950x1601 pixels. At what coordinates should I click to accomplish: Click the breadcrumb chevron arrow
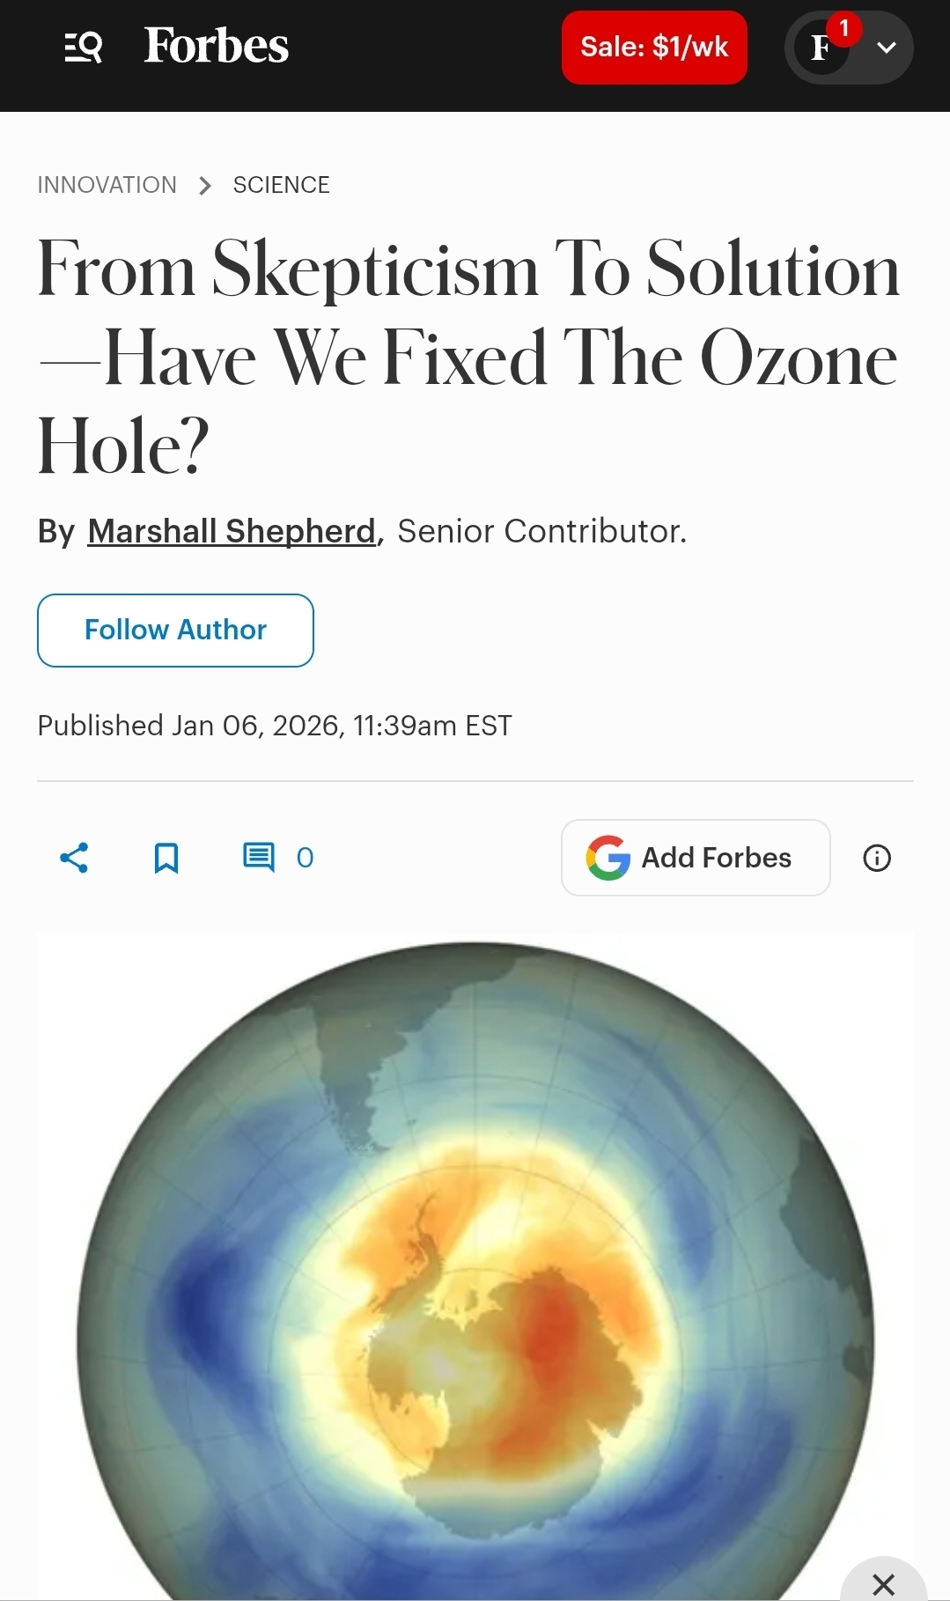coord(205,186)
